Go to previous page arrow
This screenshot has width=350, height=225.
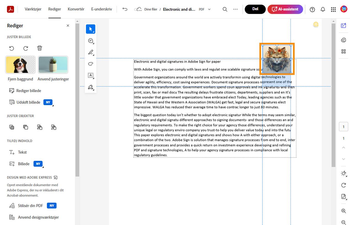[343, 148]
